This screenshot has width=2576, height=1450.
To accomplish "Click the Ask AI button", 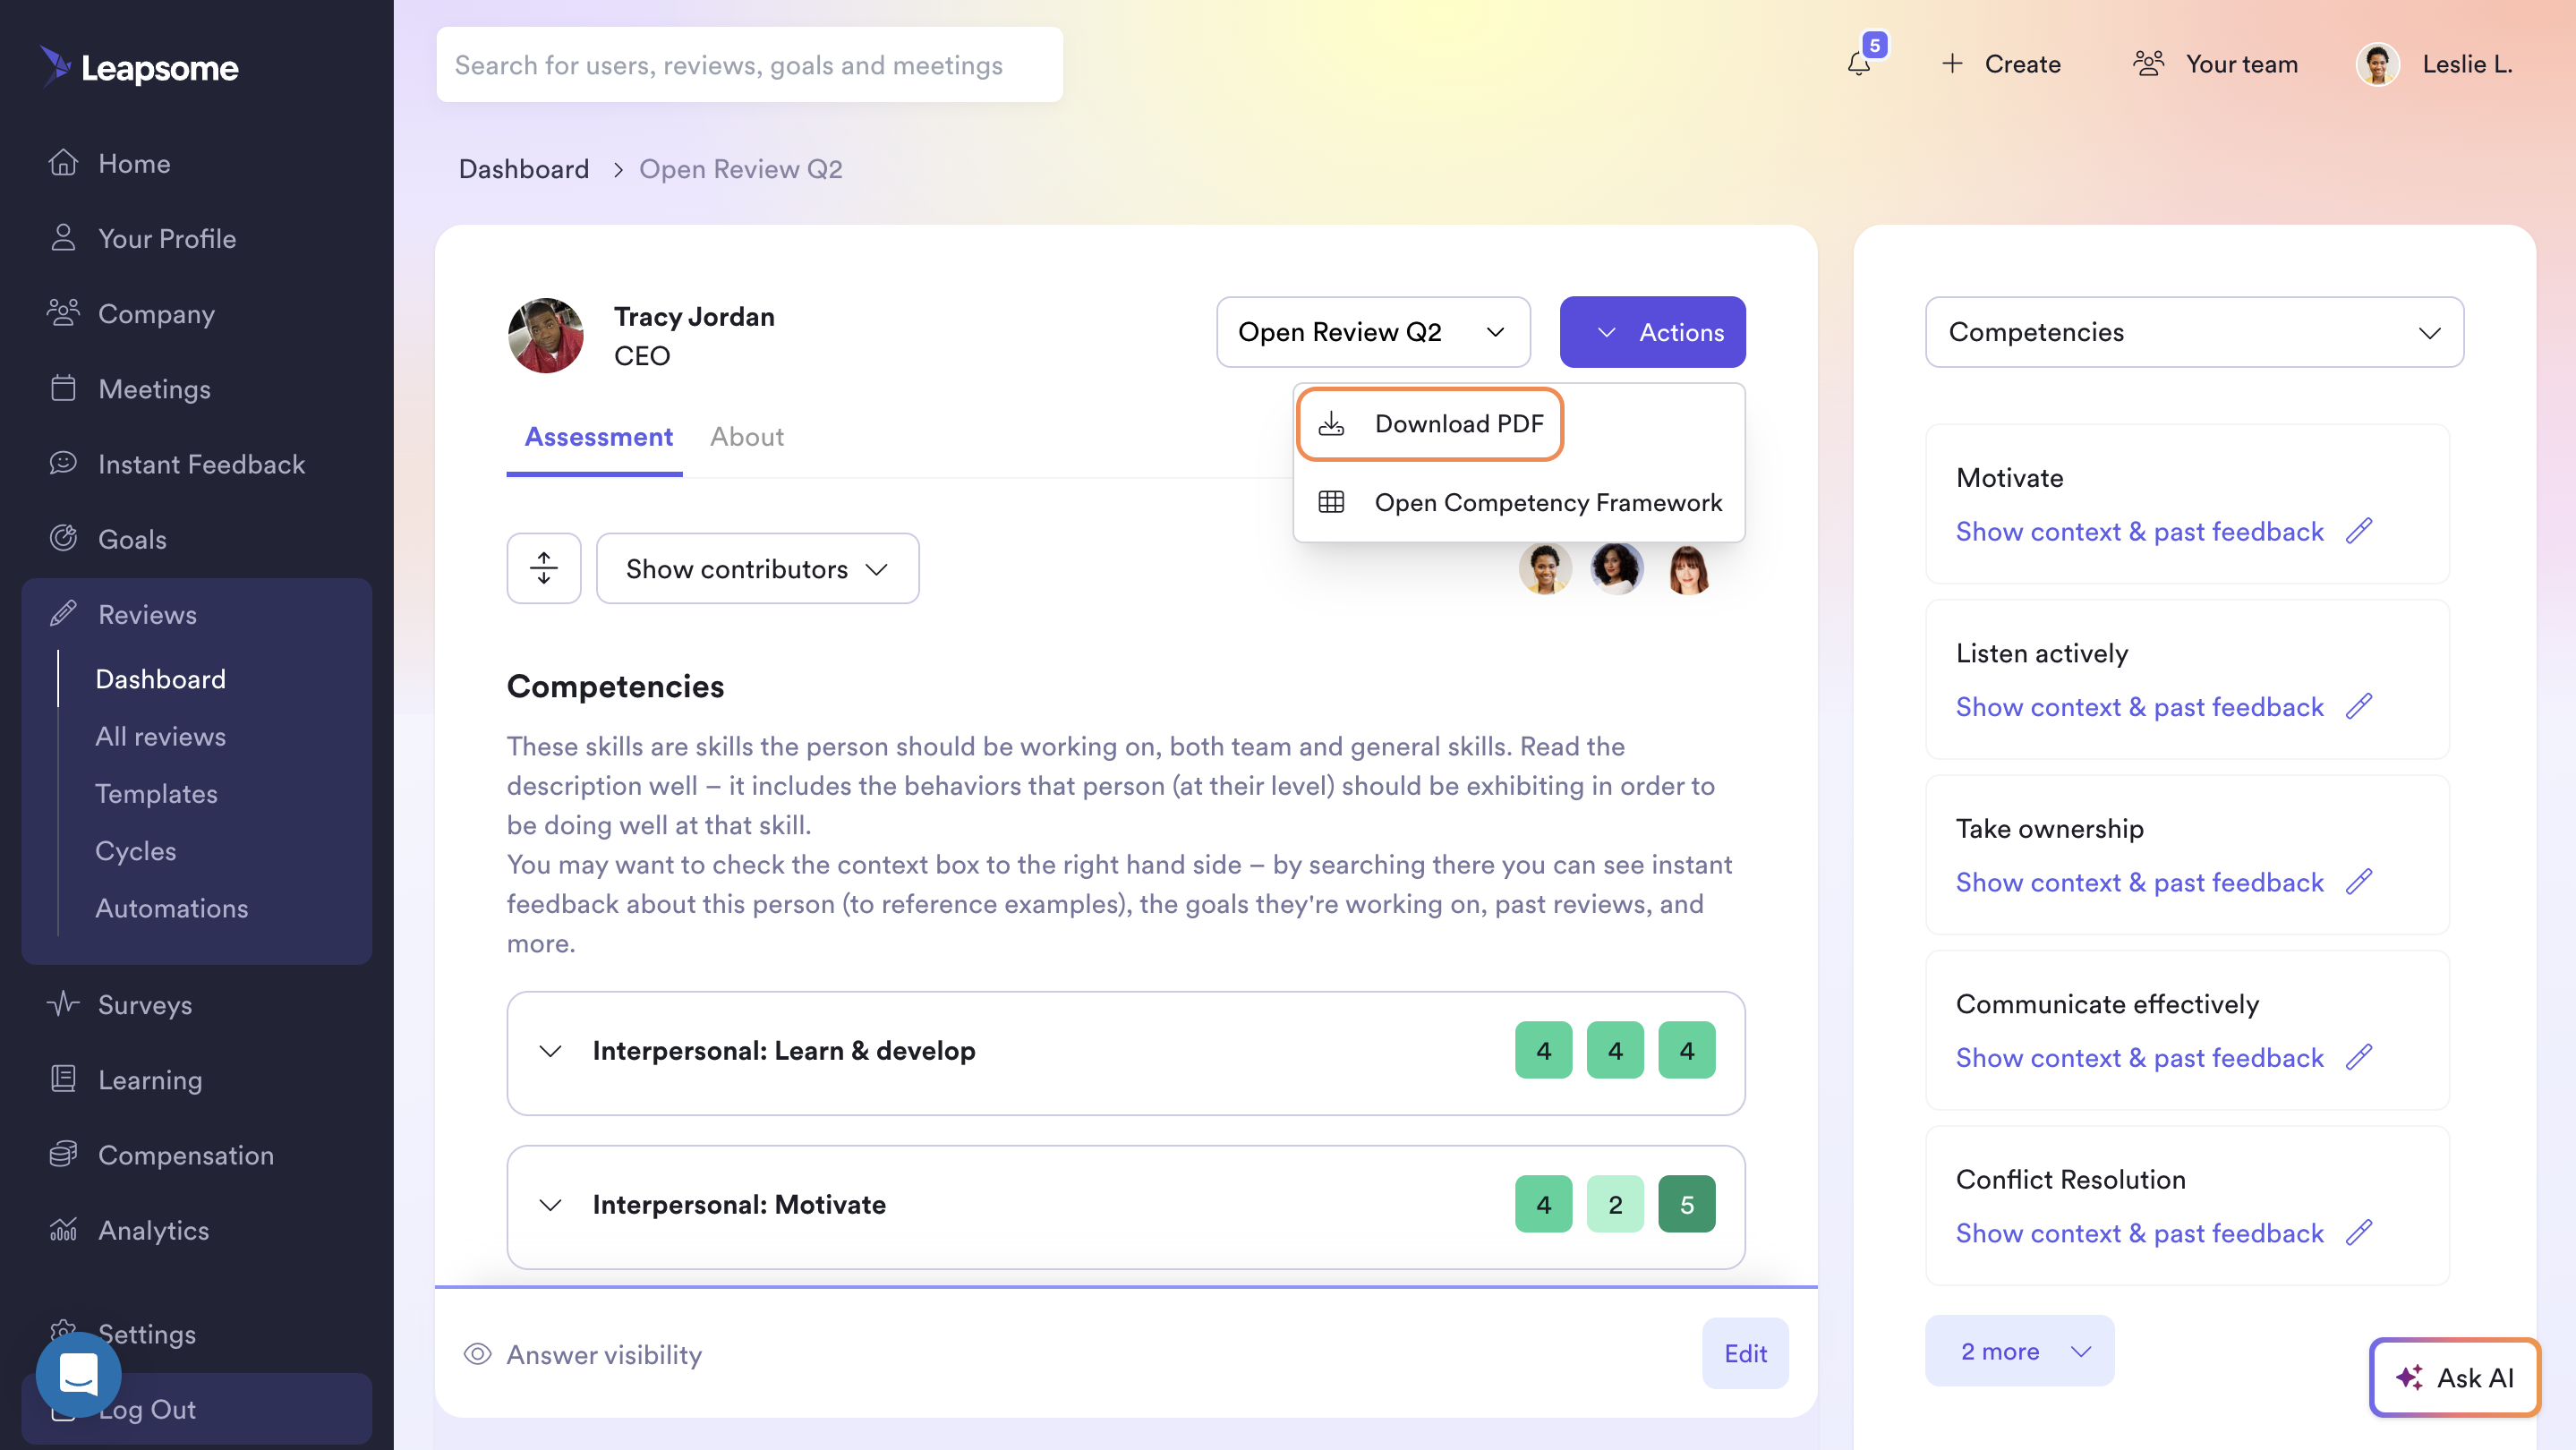I will [2455, 1377].
